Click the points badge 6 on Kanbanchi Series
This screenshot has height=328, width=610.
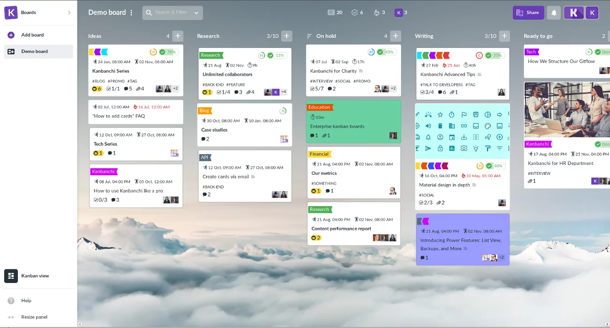pyautogui.click(x=97, y=89)
